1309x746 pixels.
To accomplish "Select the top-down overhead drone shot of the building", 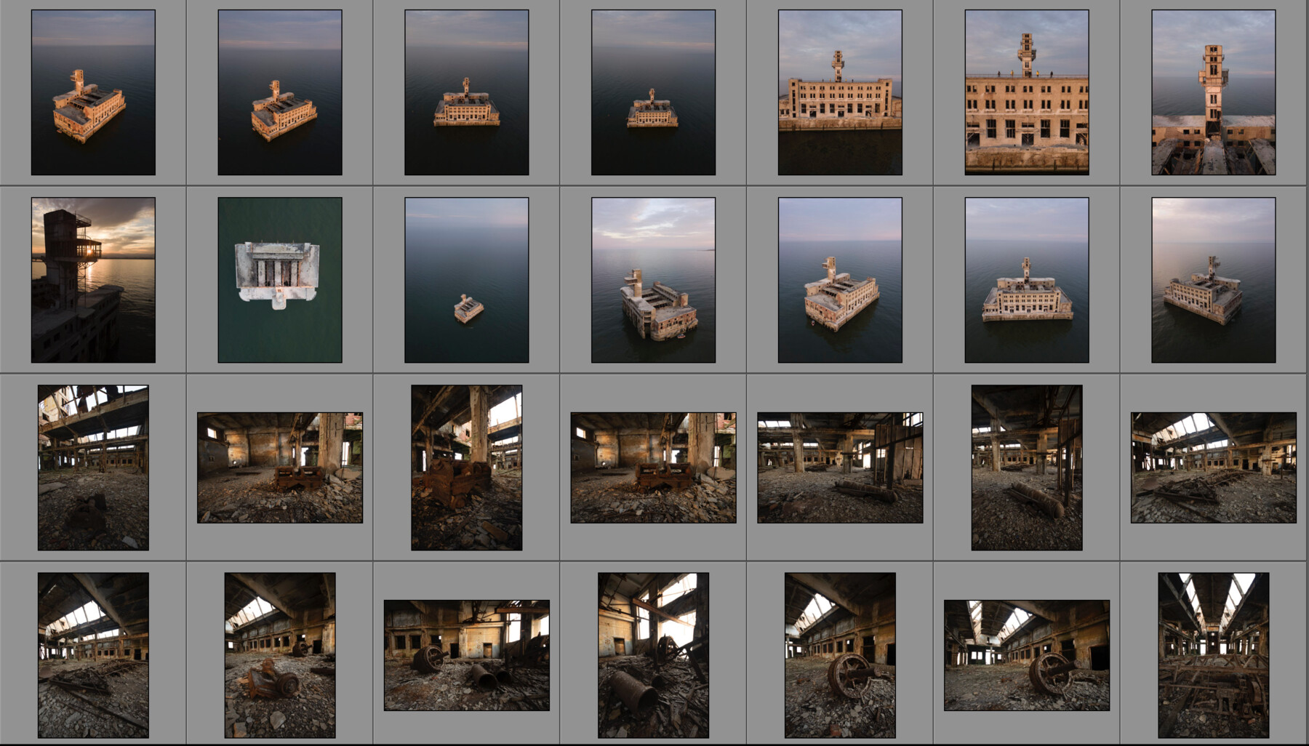I will [x=280, y=280].
